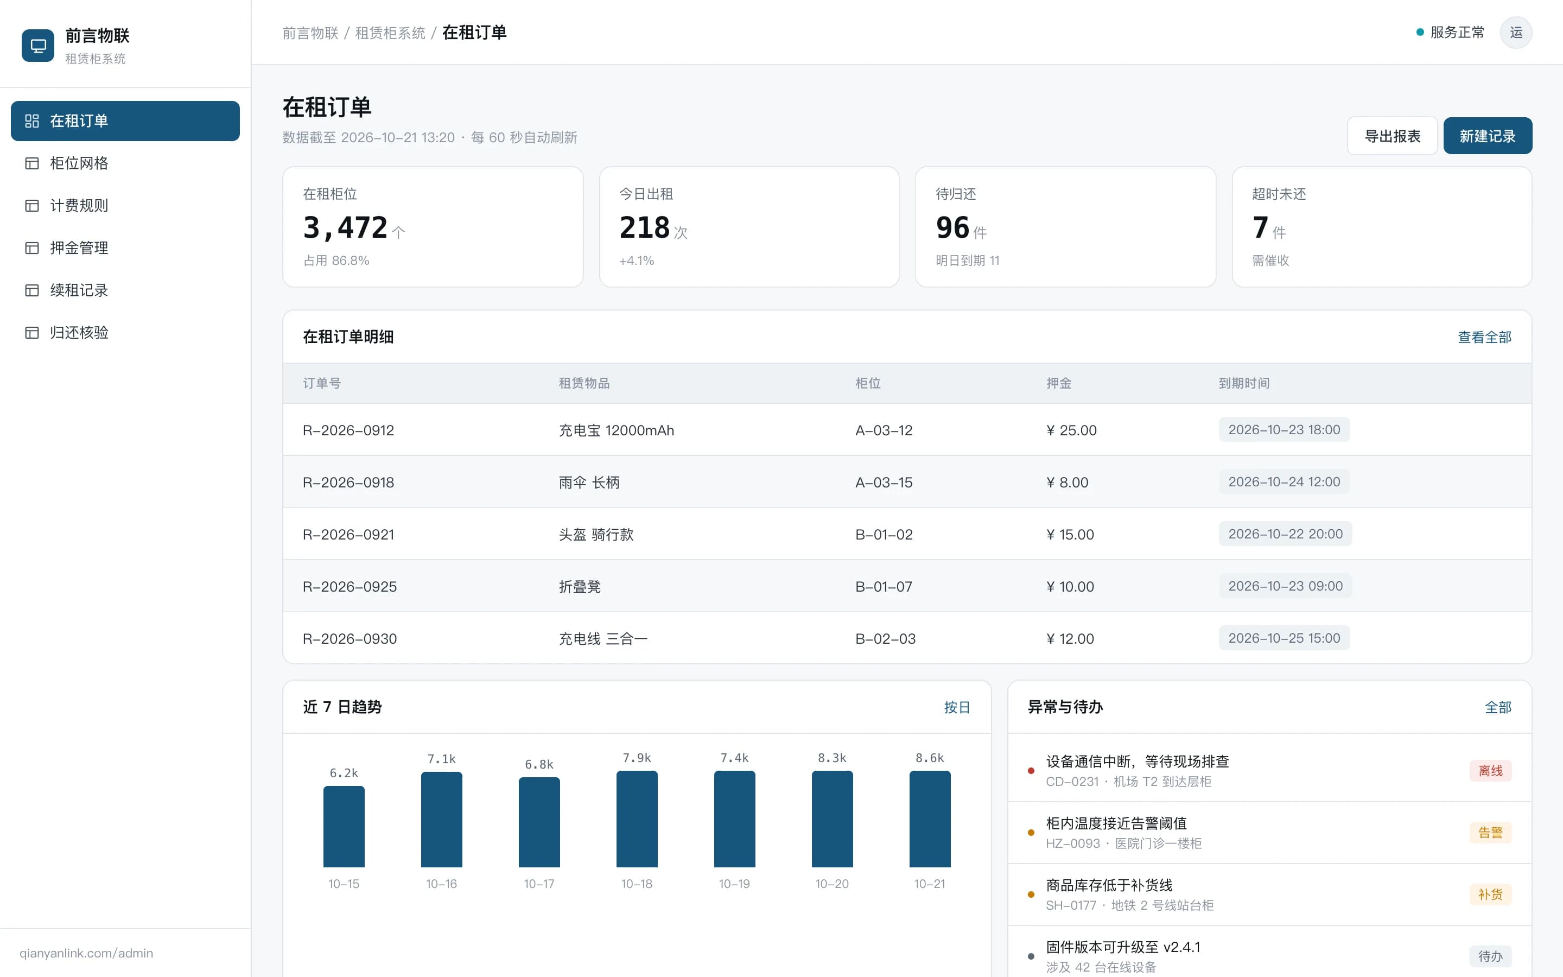Open 押金管理 menu item
1563x977 pixels.
(x=125, y=248)
